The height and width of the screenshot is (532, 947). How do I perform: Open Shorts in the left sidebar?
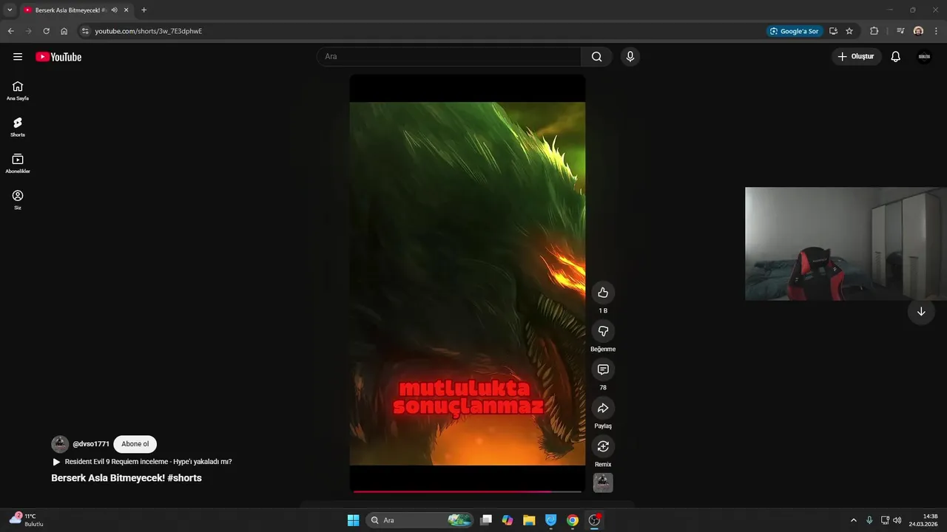coord(18,127)
